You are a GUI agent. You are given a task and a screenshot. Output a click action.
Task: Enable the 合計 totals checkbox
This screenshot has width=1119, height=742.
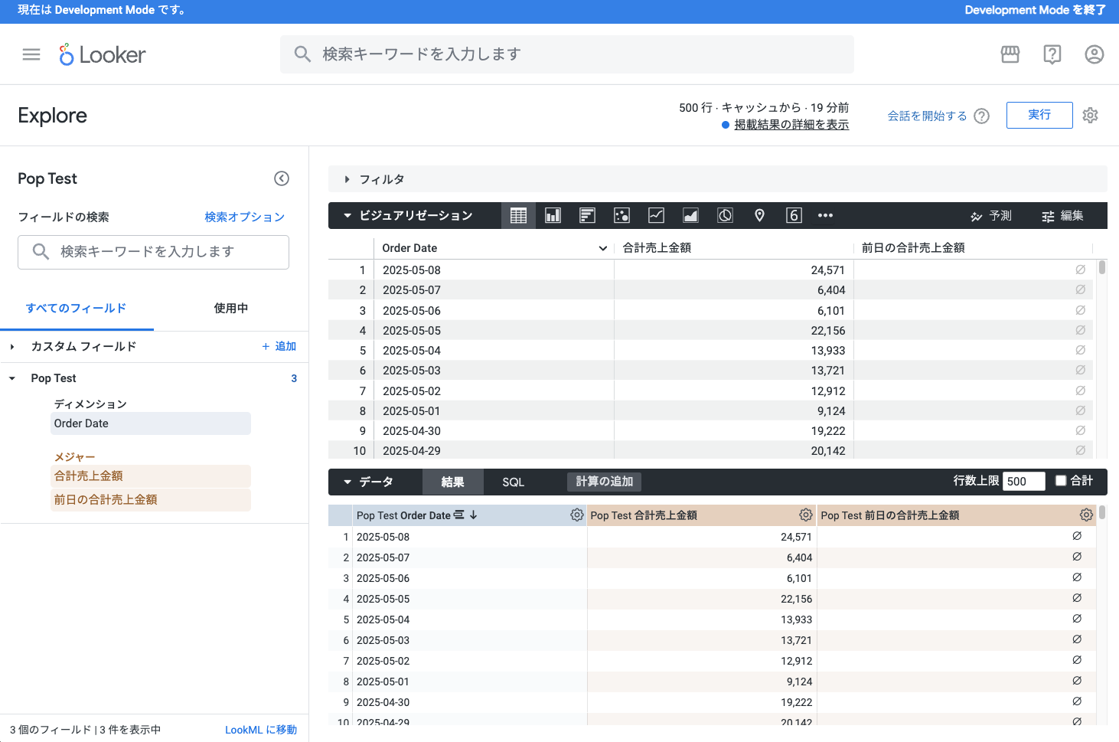pyautogui.click(x=1061, y=481)
